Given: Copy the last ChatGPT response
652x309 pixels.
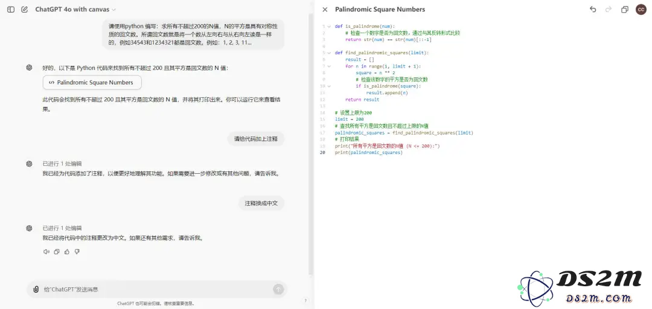Looking at the screenshot, I should point(57,252).
